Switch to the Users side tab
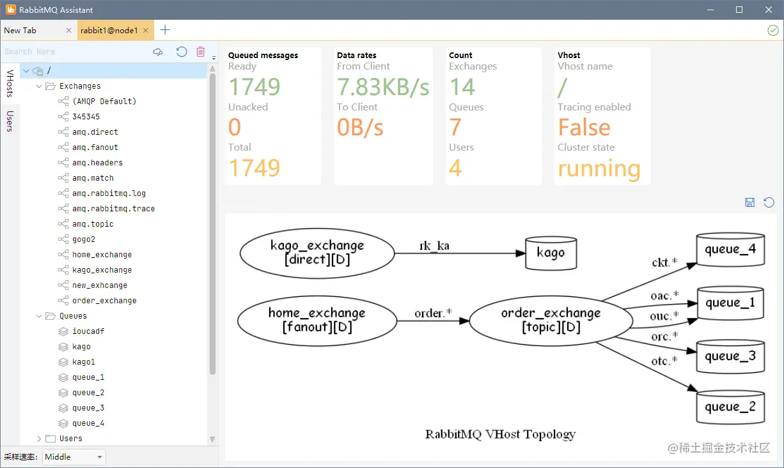 [x=10, y=121]
